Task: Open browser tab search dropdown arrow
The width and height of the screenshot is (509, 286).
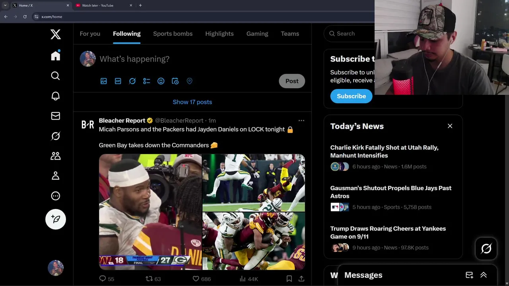Action: coord(5,6)
